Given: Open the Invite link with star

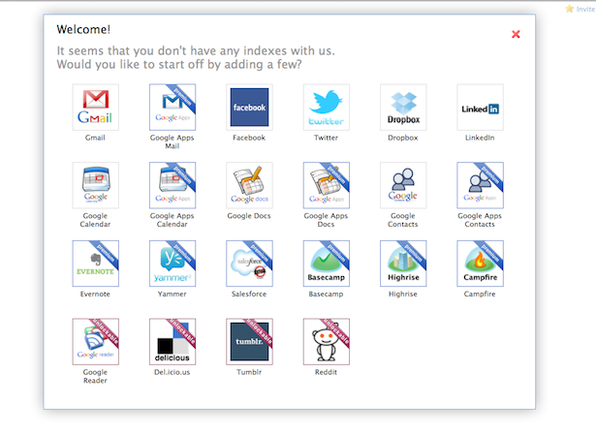Looking at the screenshot, I should tap(580, 9).
